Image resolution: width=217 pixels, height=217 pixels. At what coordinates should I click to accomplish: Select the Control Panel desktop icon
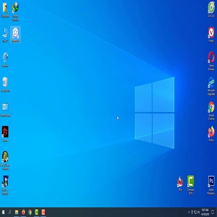(5, 110)
